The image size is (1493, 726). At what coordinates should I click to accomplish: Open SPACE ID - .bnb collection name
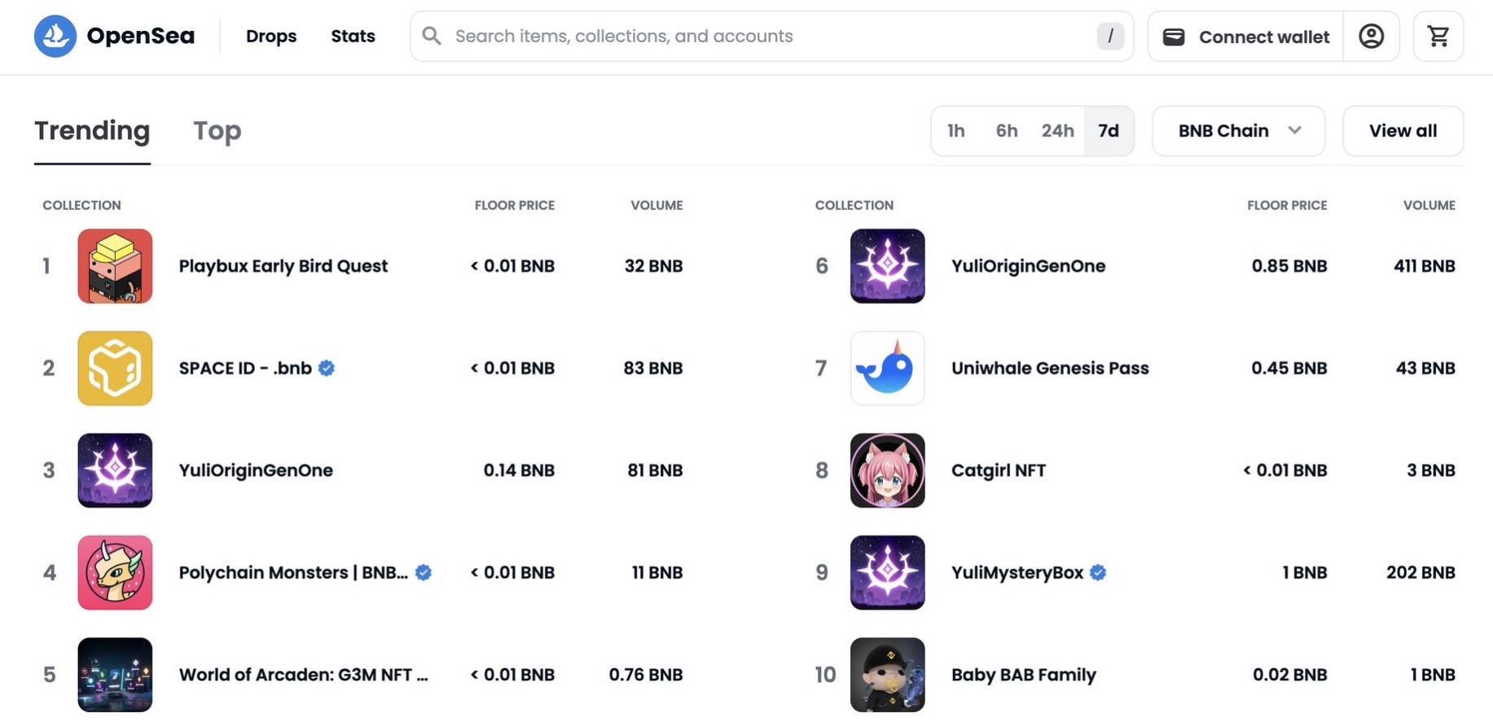coord(245,368)
